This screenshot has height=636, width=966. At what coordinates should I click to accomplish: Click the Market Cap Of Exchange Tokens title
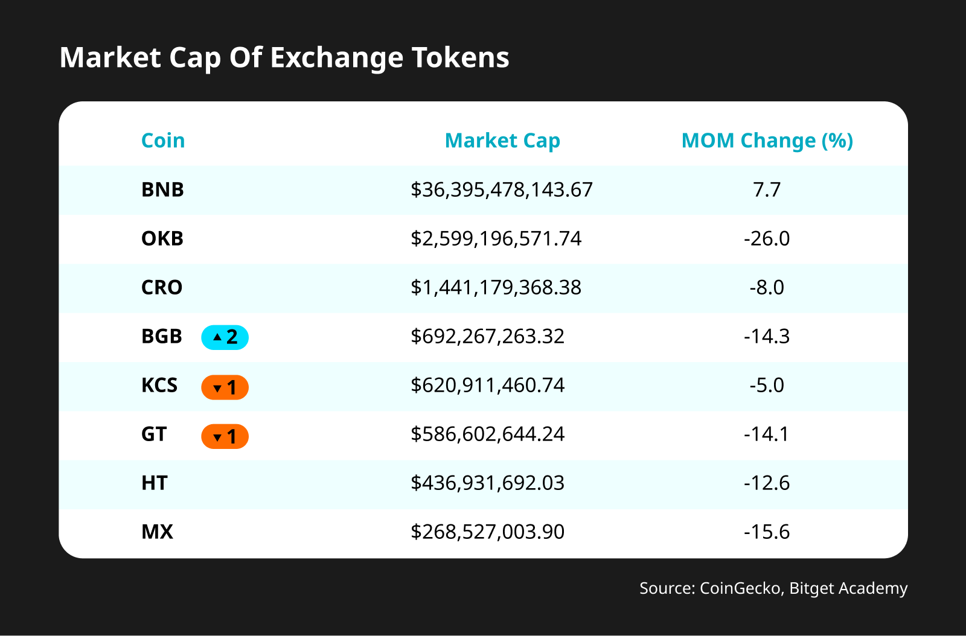coord(284,58)
